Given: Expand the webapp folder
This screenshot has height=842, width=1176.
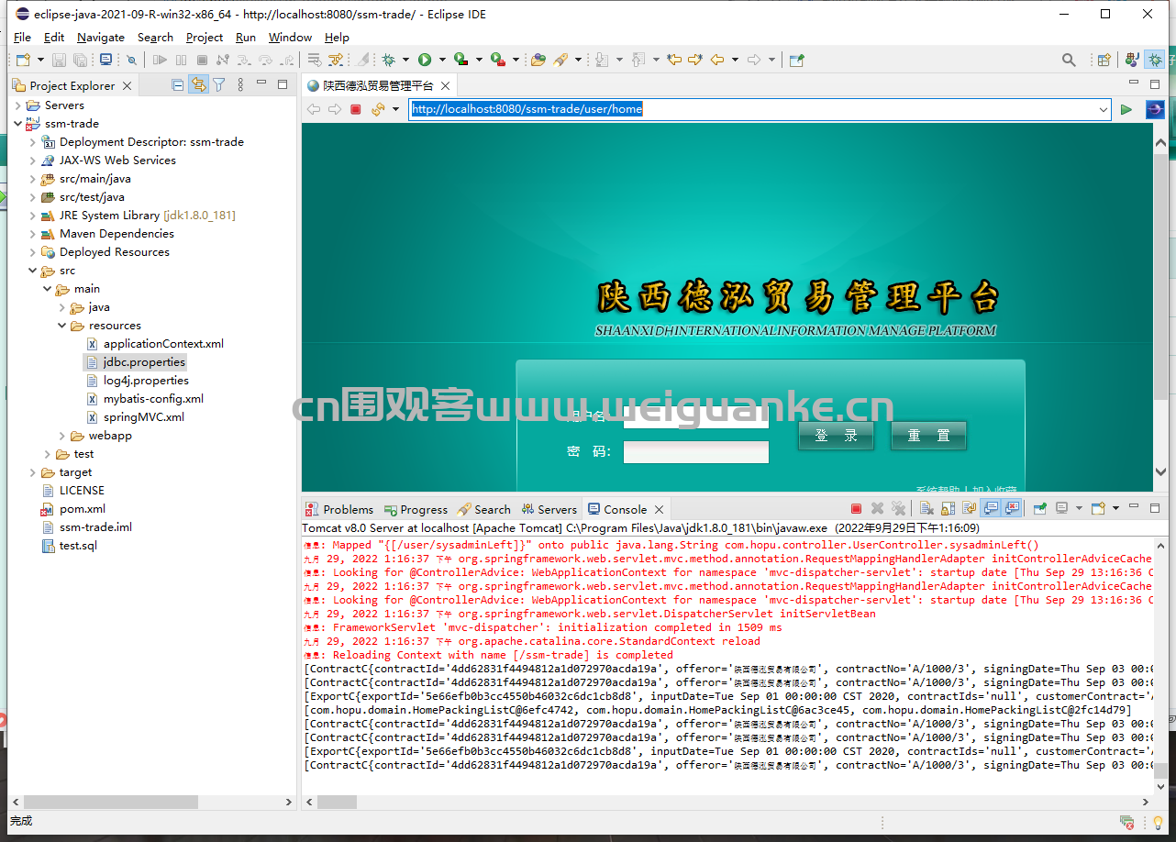Looking at the screenshot, I should pyautogui.click(x=62, y=436).
